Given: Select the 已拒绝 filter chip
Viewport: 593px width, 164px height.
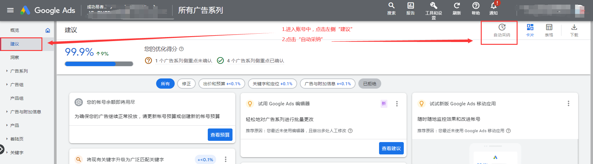Looking at the screenshot, I should click(370, 84).
